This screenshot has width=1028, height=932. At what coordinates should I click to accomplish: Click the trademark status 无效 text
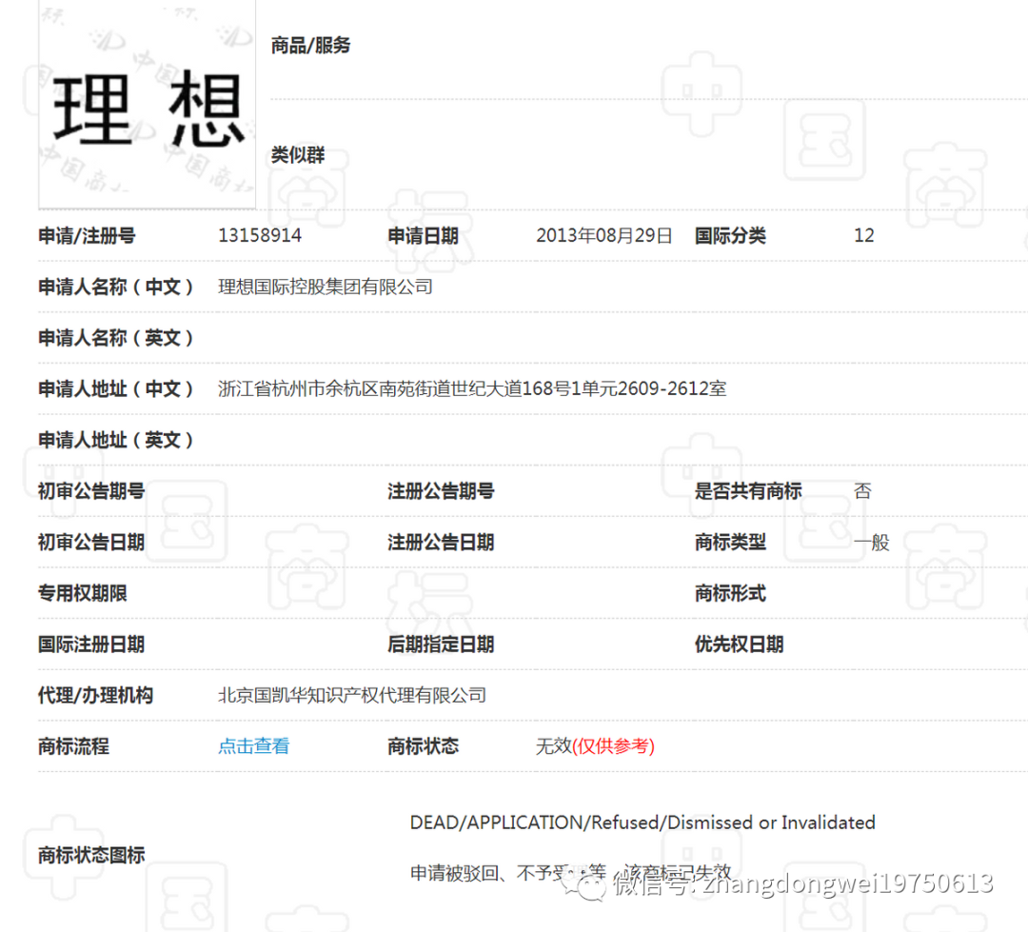click(554, 746)
